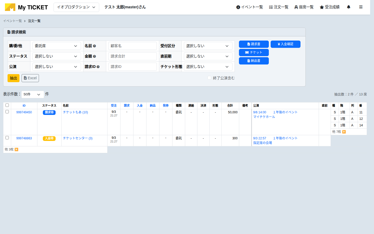Click the 請求待 status badge

pos(49,113)
